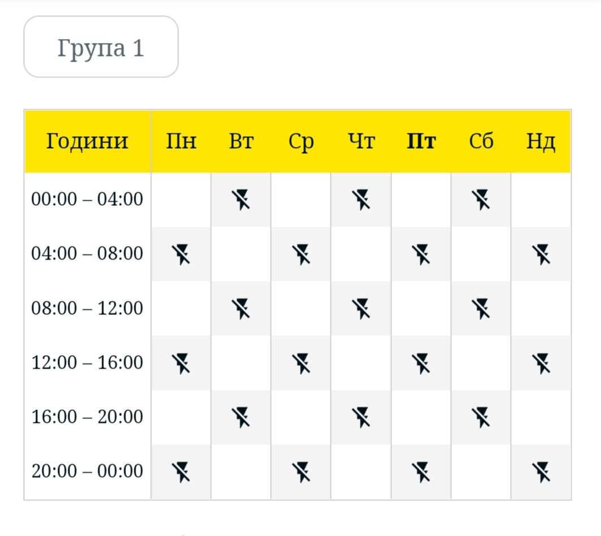Click the power-off icon for Tuesday 00:00 – 04:00

[241, 200]
